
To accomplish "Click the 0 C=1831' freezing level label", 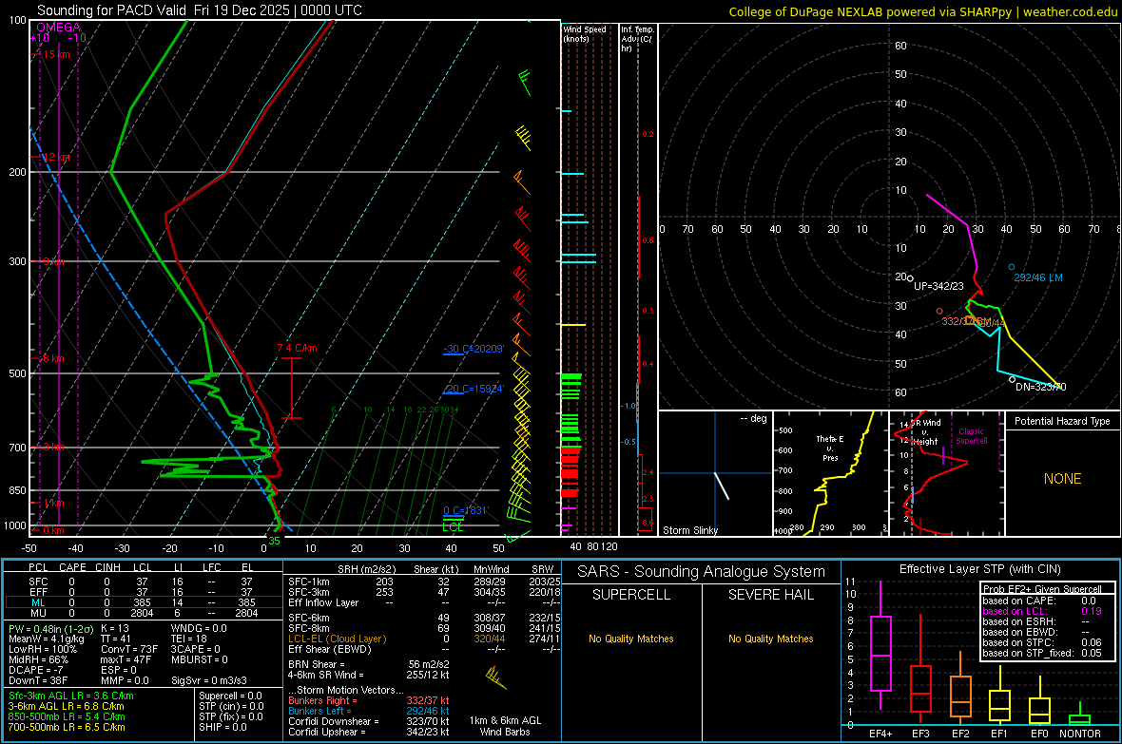I will pyautogui.click(x=466, y=510).
